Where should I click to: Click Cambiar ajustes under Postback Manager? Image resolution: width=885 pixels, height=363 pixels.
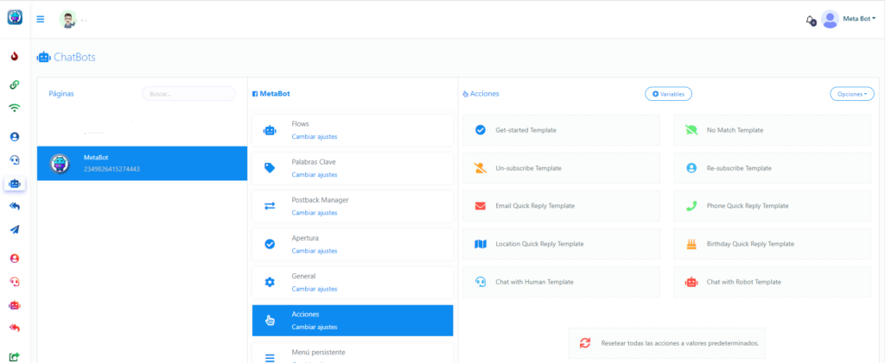(315, 213)
